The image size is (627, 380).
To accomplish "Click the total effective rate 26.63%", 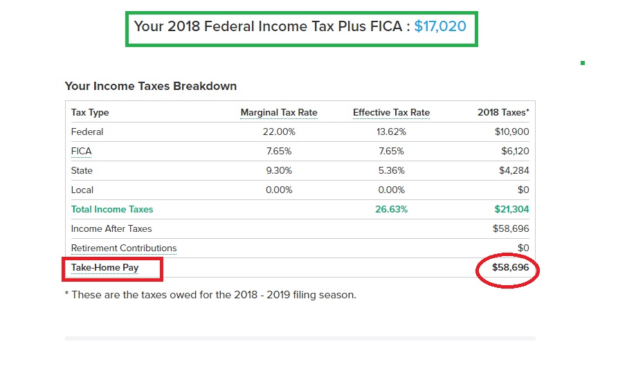I will [391, 209].
